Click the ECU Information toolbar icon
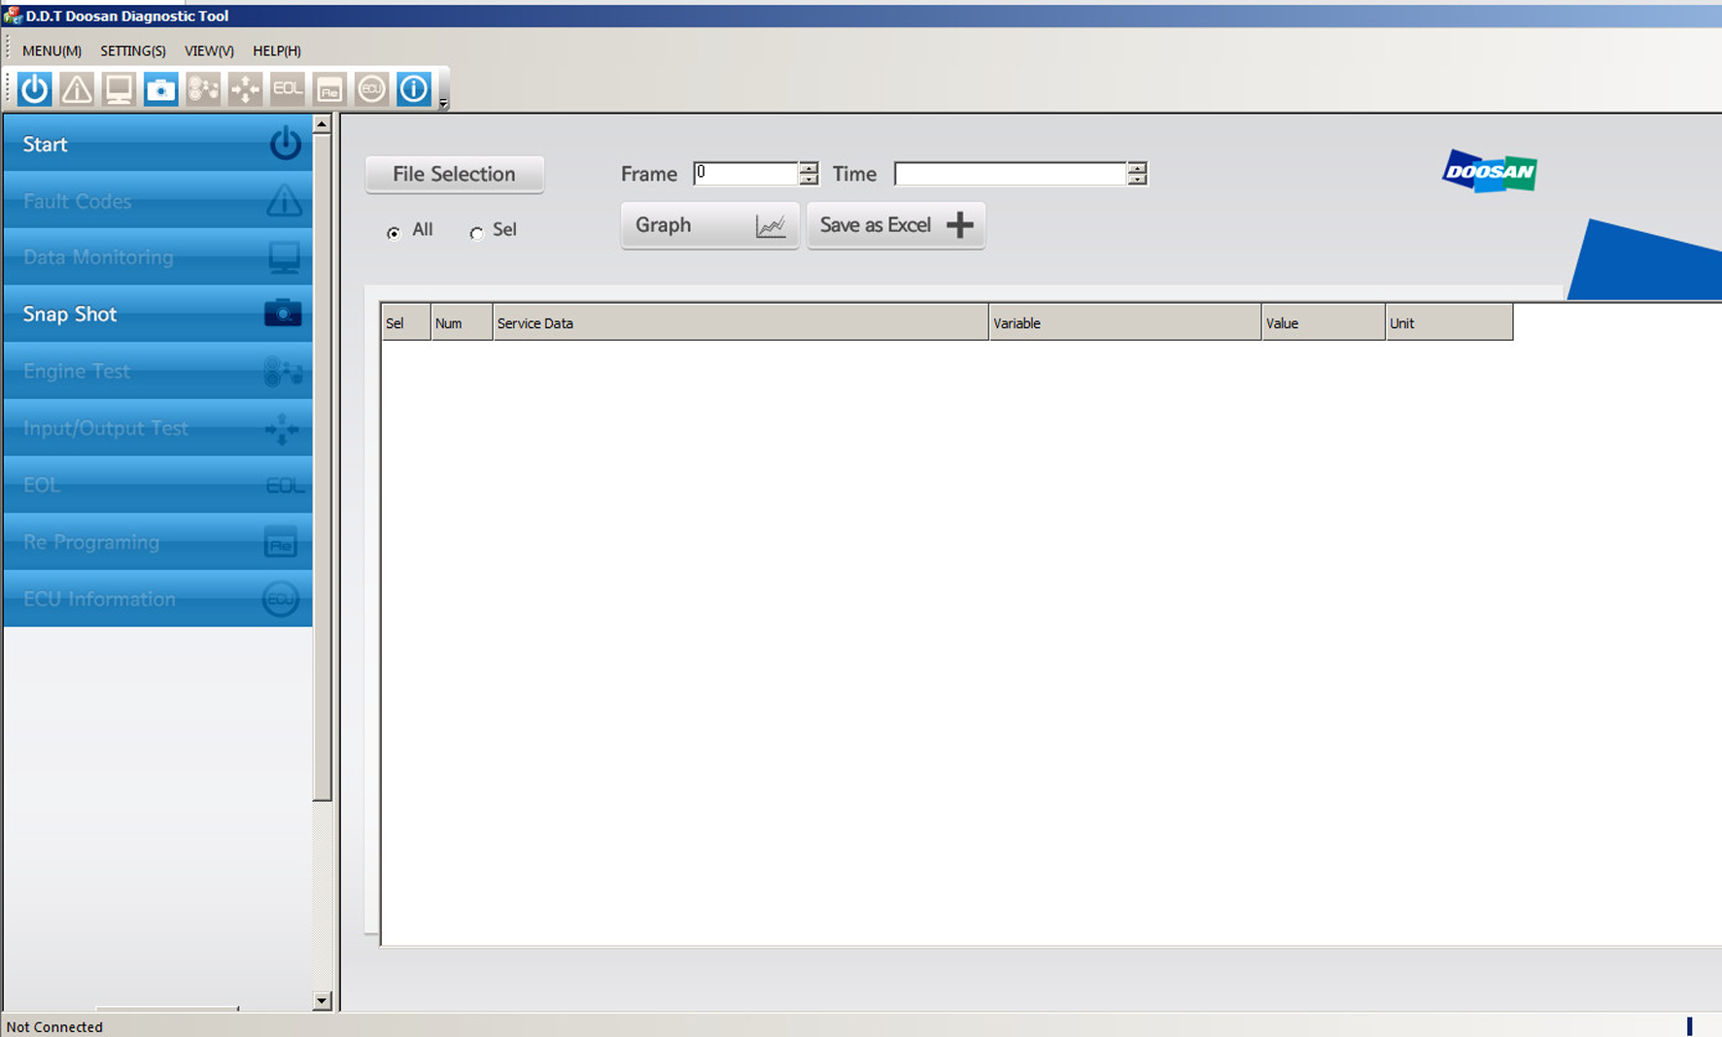This screenshot has width=1722, height=1037. (371, 89)
